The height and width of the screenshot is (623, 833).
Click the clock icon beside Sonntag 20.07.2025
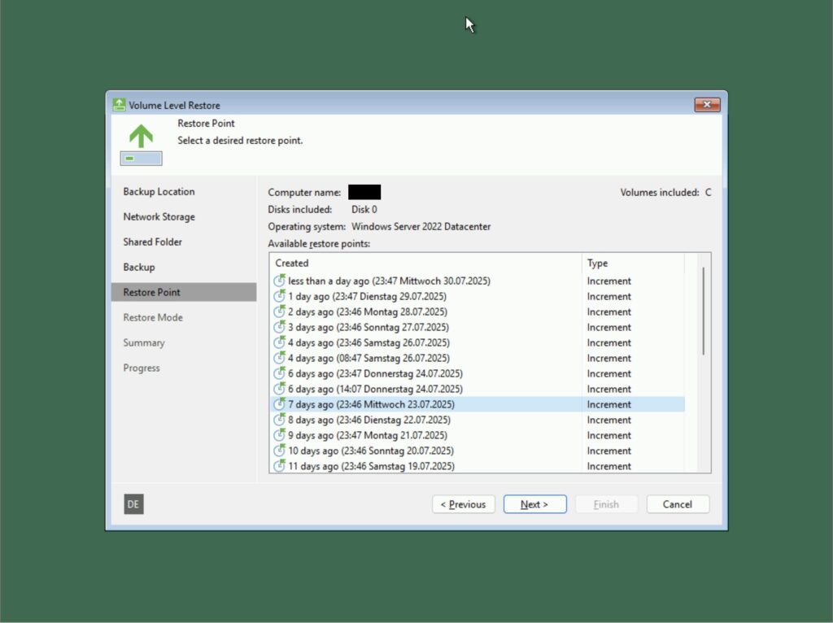pos(279,451)
